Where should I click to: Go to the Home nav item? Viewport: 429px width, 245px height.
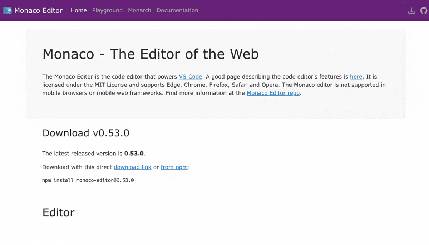pyautogui.click(x=79, y=10)
